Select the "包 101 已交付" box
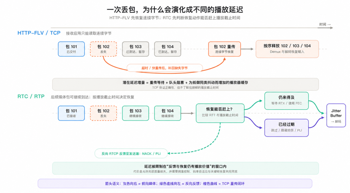This screenshot has width=350, height=193. [71, 49]
